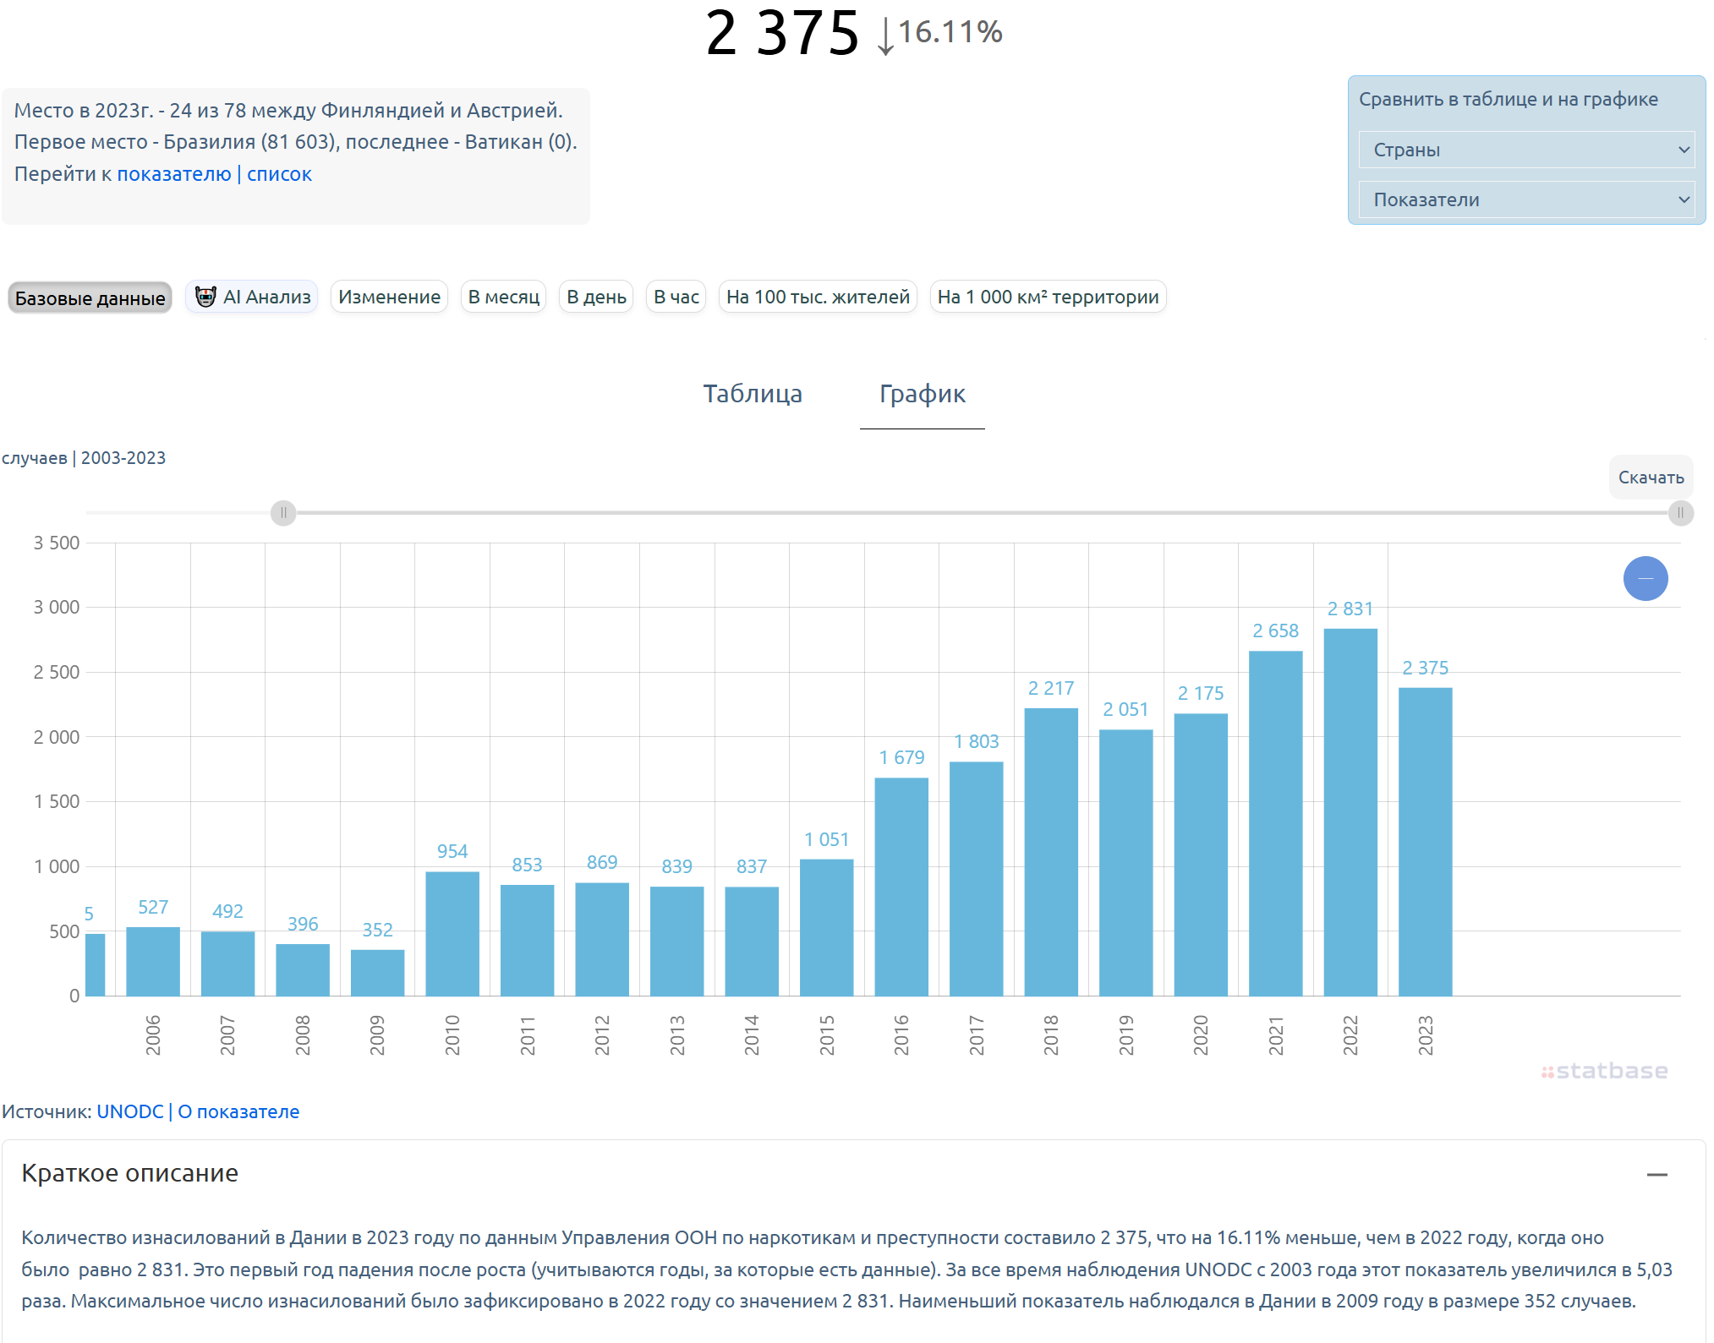This screenshot has width=1714, height=1343.
Task: Click the blue round zoom-out button
Action: 1645,578
